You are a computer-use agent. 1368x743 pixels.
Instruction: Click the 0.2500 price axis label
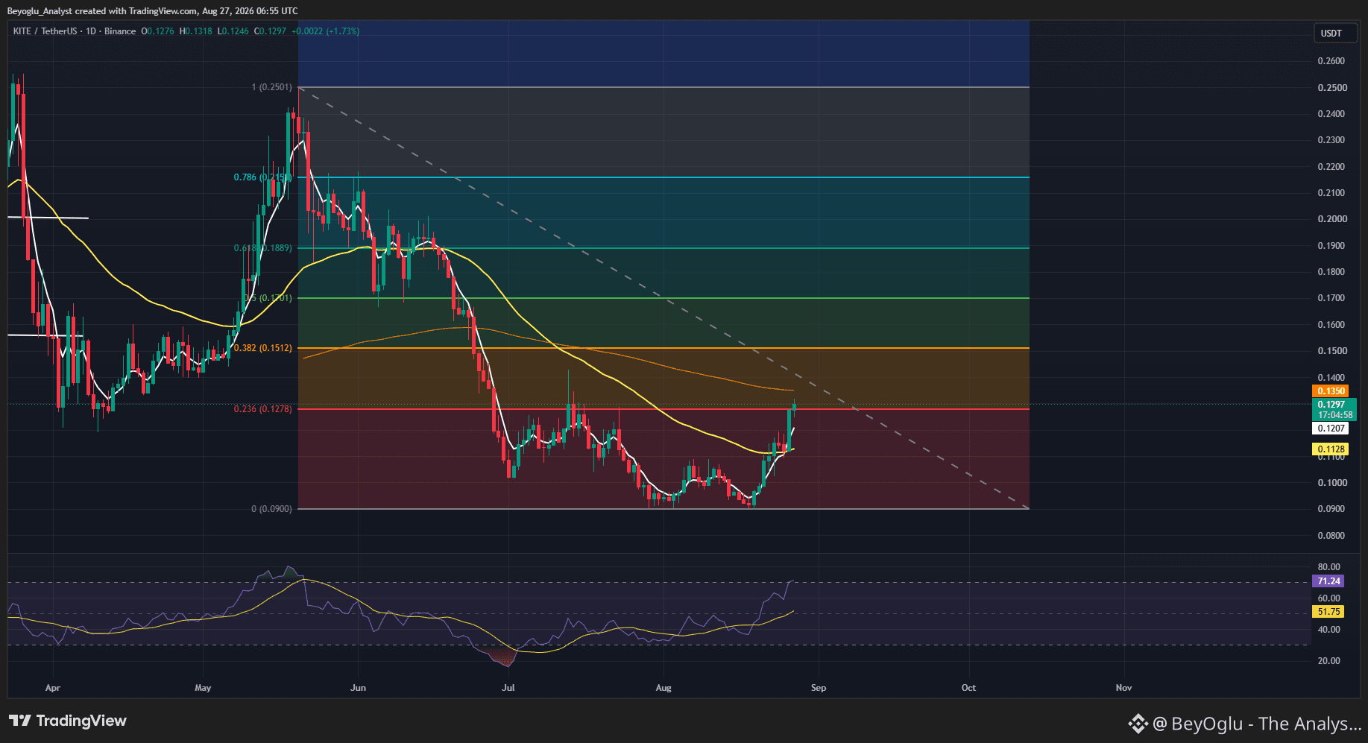1331,88
